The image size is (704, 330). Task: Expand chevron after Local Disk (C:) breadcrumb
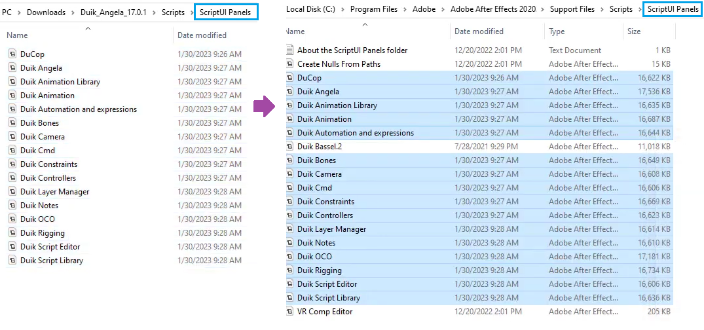(342, 9)
